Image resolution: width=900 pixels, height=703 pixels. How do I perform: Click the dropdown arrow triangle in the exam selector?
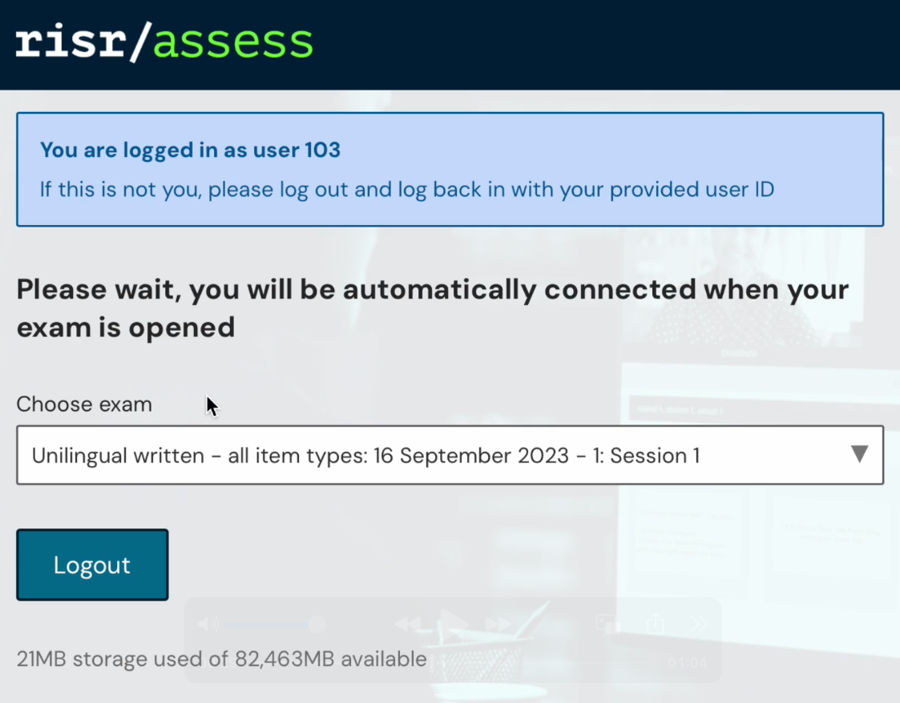tap(859, 455)
